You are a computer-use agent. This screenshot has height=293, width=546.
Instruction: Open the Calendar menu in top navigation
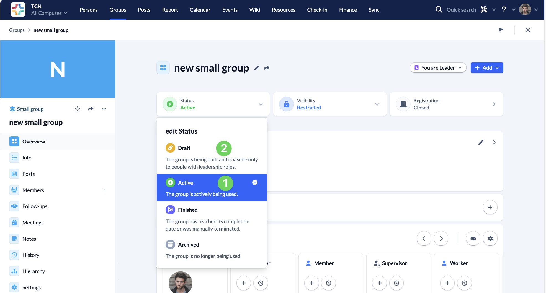tap(200, 10)
